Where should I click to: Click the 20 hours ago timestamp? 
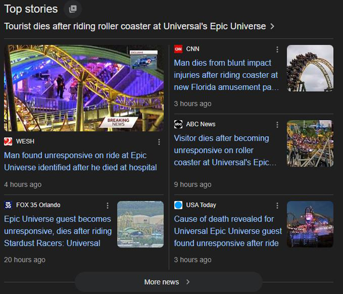point(24,260)
